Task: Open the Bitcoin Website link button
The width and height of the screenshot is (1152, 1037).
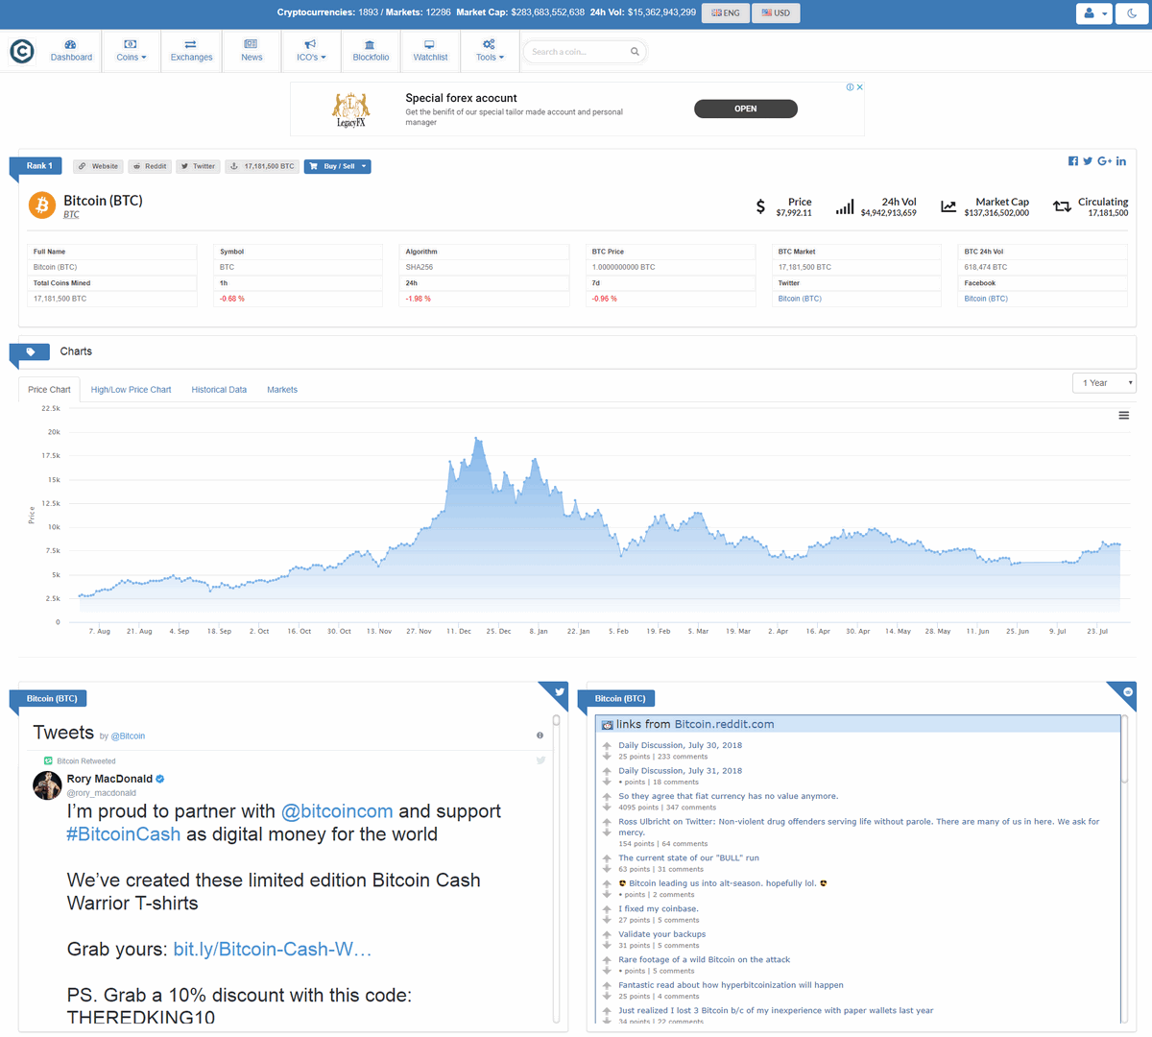Action: [x=99, y=166]
